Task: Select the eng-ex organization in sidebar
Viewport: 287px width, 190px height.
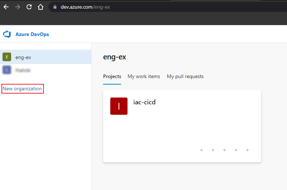Action: [x=46, y=57]
